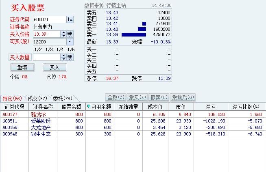Click the 卖二 volume 1653200

pyautogui.click(x=161, y=29)
